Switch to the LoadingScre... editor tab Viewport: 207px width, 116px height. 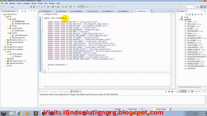45,11
